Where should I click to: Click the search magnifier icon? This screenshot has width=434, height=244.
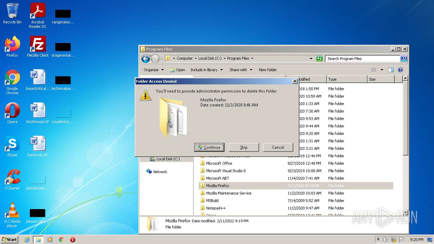tap(403, 59)
